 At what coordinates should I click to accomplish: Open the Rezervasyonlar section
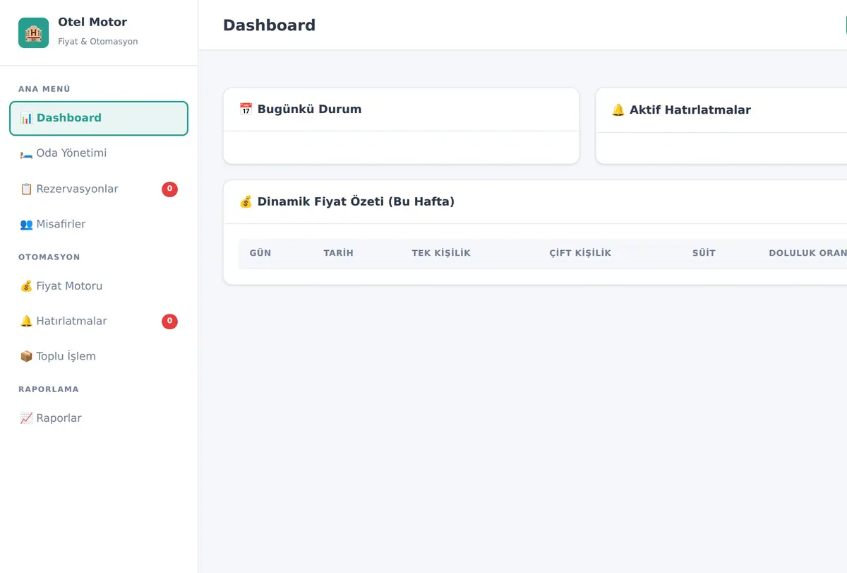[99, 189]
